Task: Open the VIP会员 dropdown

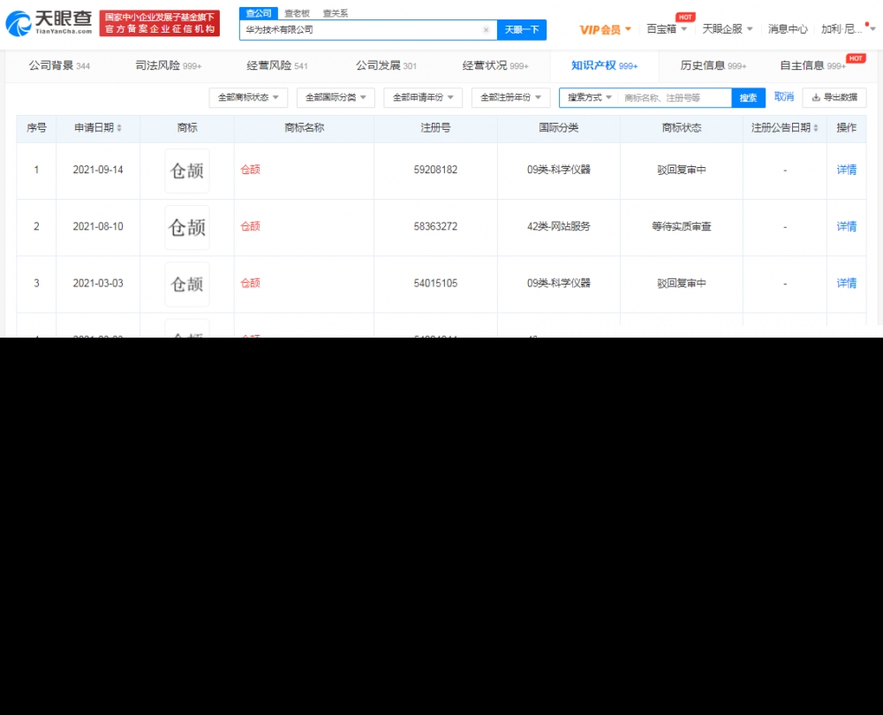Action: pos(606,29)
